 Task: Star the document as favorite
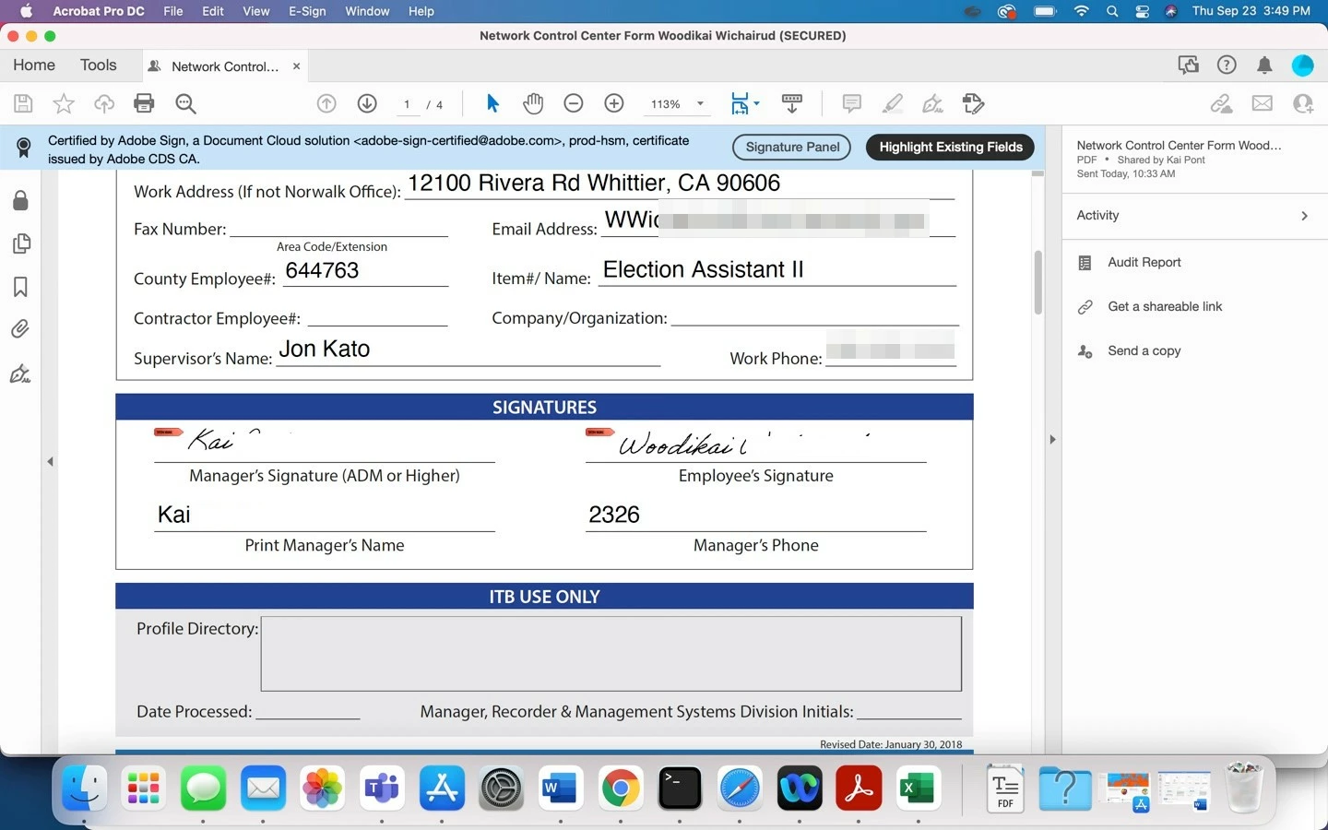tap(64, 103)
